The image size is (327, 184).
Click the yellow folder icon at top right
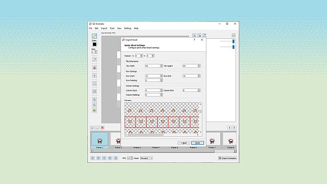click(x=234, y=35)
